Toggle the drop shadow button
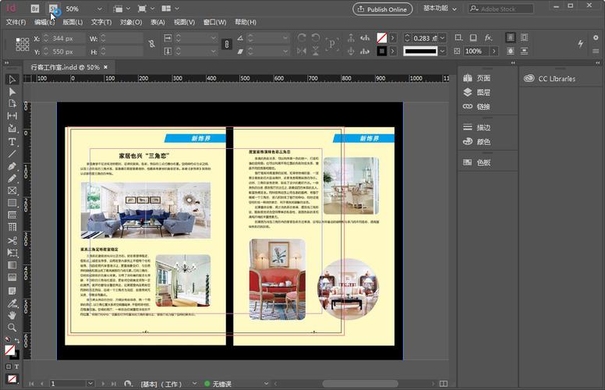This screenshot has width=605, height=390. (473, 37)
